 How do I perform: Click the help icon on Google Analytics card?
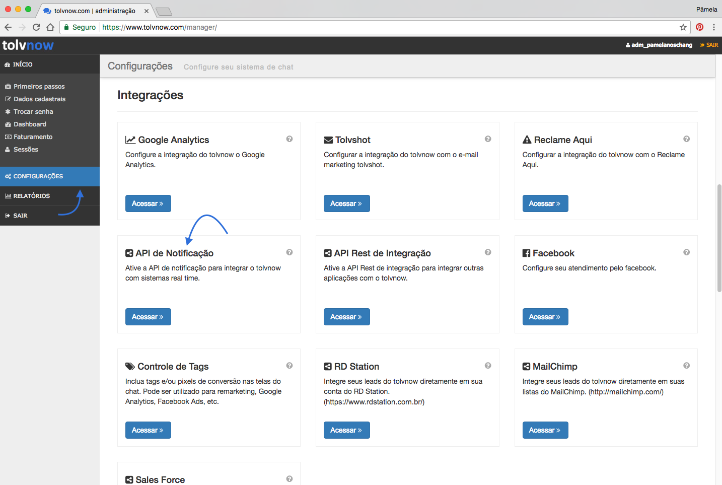[x=290, y=139]
